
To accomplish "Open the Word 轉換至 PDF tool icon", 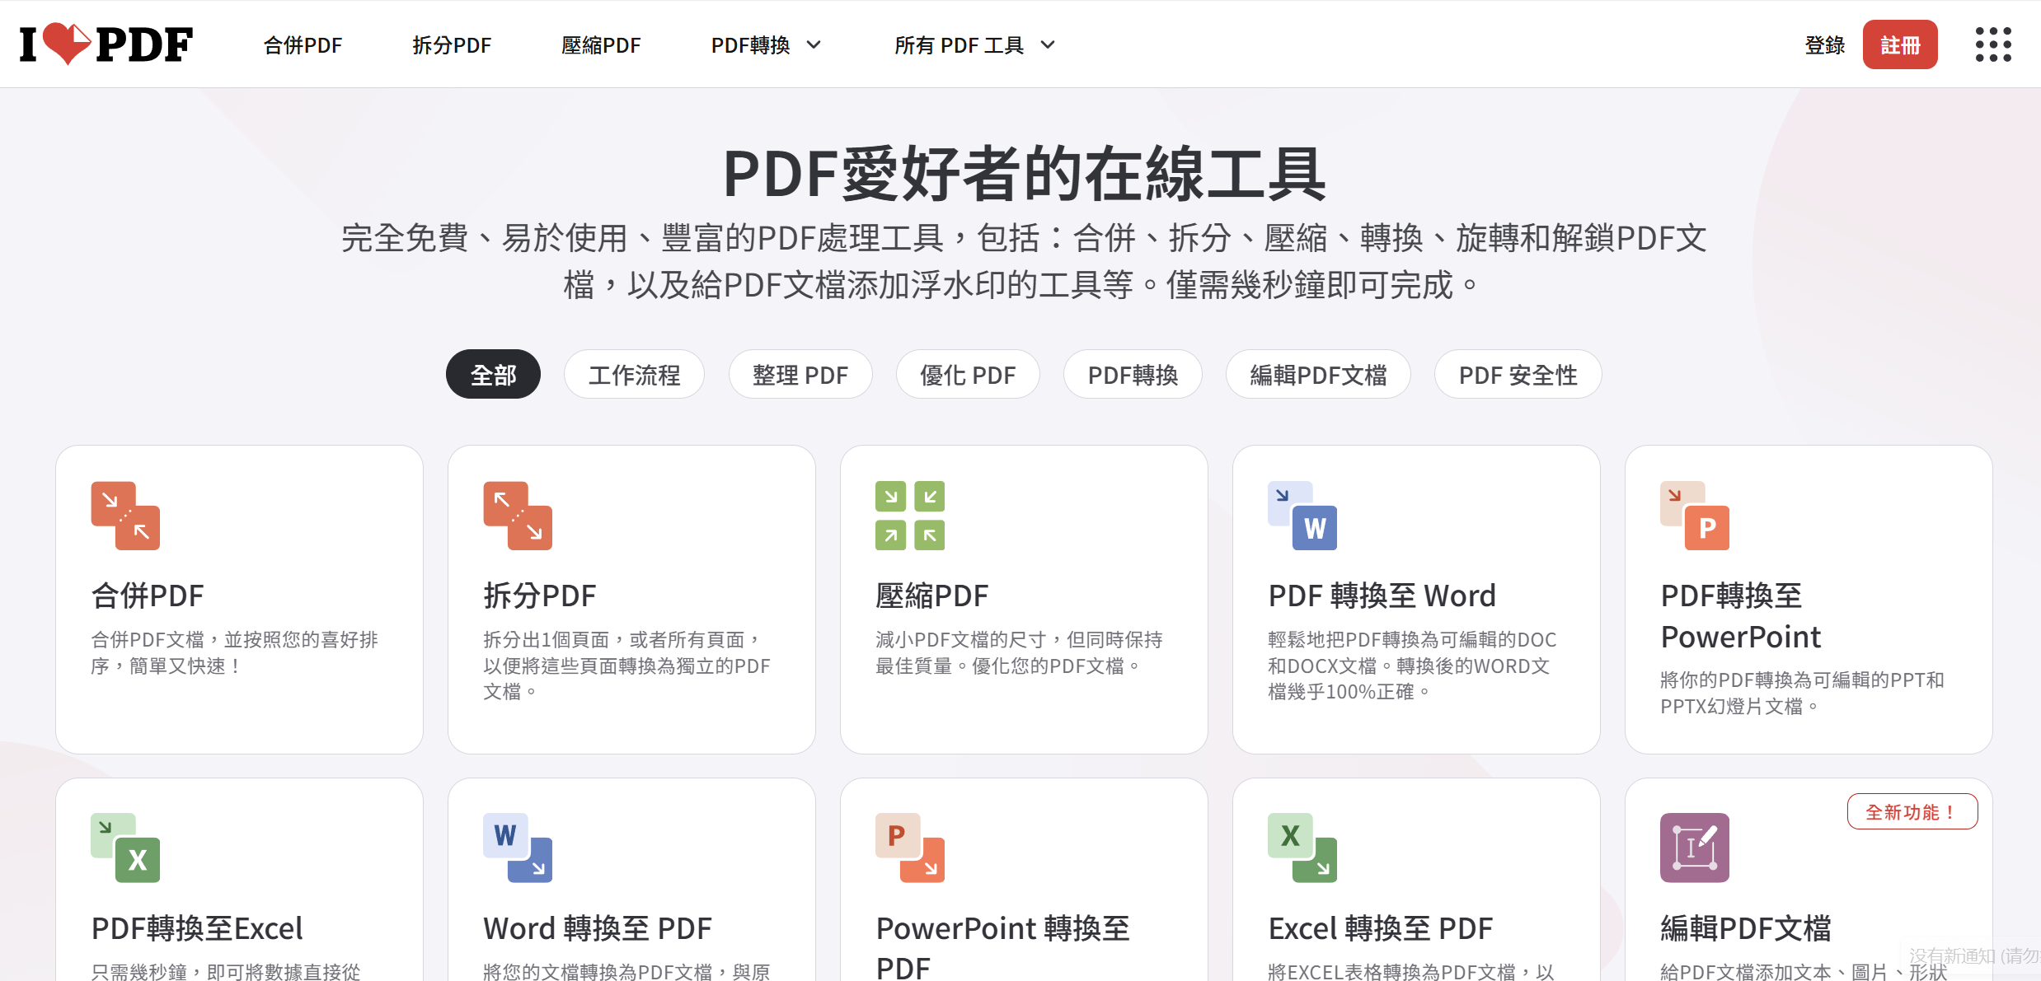I will tap(518, 848).
